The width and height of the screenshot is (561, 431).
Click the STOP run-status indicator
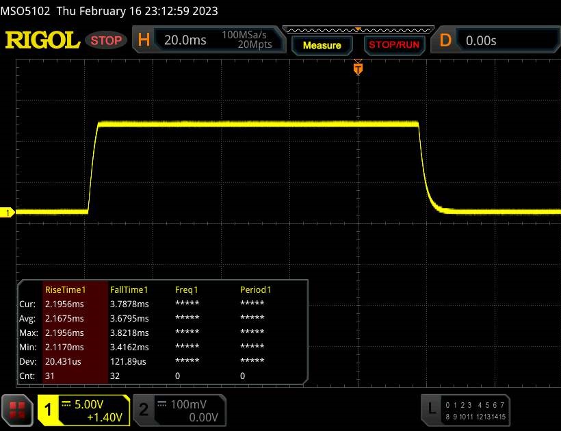[106, 40]
